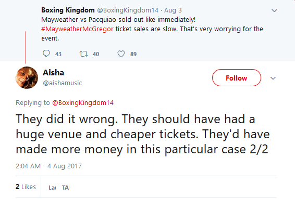
Task: Open the second liker avatar labeled TAI
Action: point(66,188)
